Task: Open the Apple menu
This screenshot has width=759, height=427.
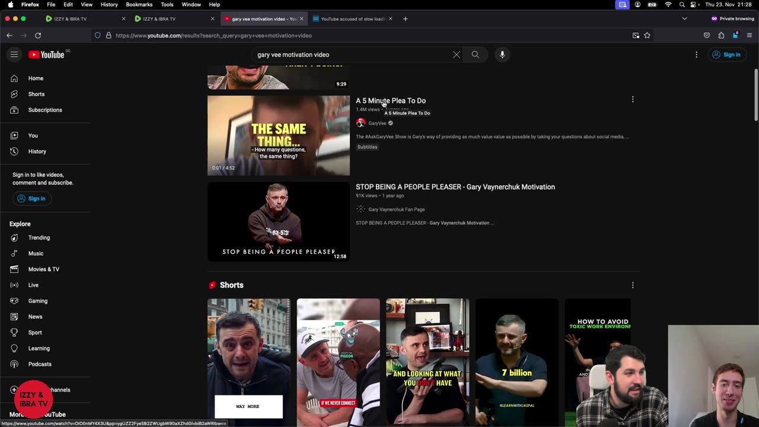Action: [10, 5]
